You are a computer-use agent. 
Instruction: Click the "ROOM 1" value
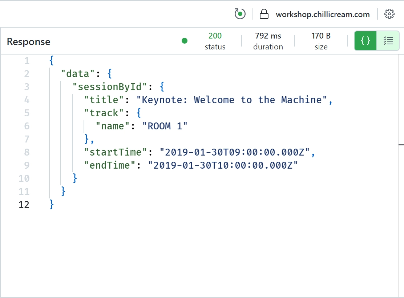click(x=165, y=126)
